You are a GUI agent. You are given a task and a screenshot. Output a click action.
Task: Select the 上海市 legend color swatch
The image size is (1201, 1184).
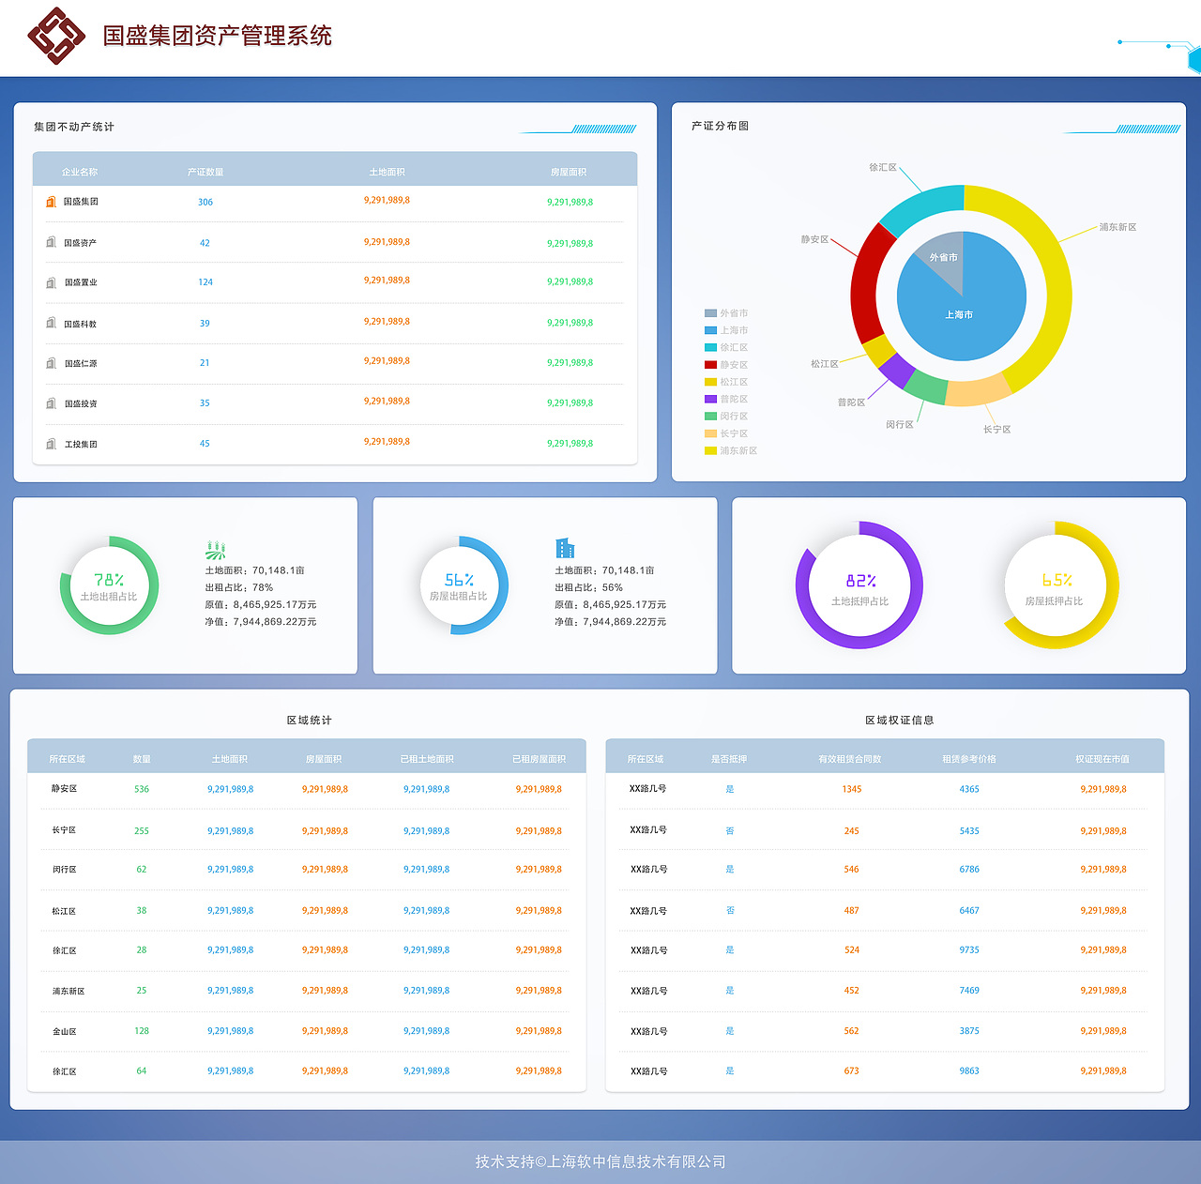[x=710, y=330]
